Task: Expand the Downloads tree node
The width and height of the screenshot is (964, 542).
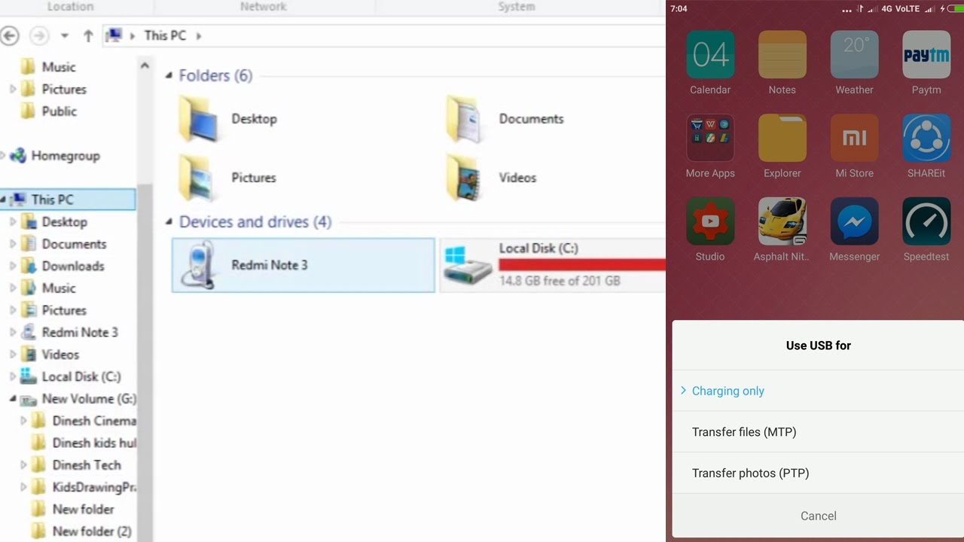Action: tap(13, 266)
